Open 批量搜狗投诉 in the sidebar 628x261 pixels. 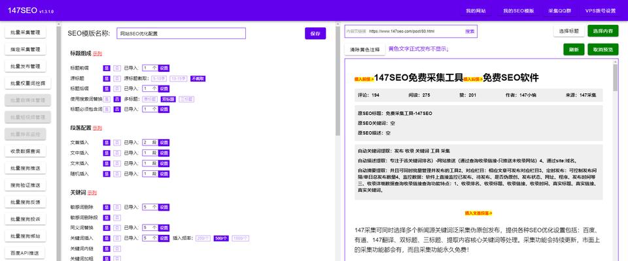pyautogui.click(x=26, y=219)
